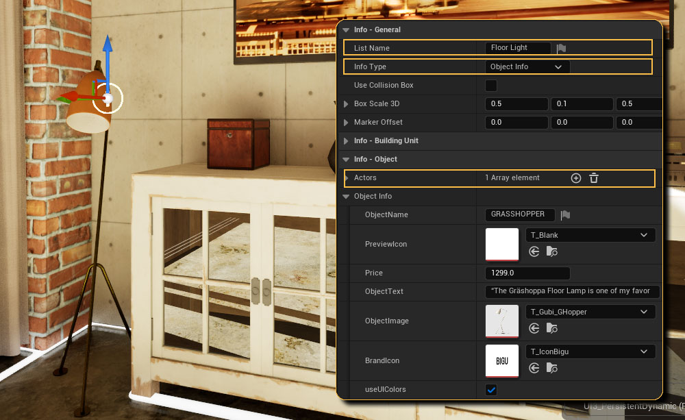Enable the Use Collision Box checkbox

coord(491,86)
